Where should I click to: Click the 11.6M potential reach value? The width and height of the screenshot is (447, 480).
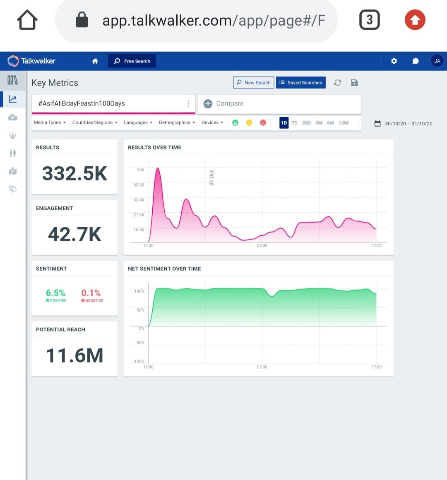74,356
